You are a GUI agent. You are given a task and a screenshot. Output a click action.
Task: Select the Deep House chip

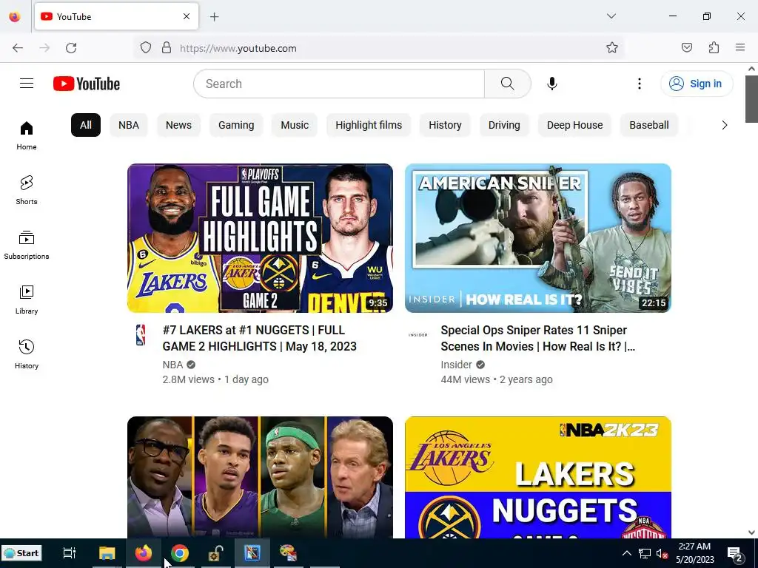coord(574,125)
